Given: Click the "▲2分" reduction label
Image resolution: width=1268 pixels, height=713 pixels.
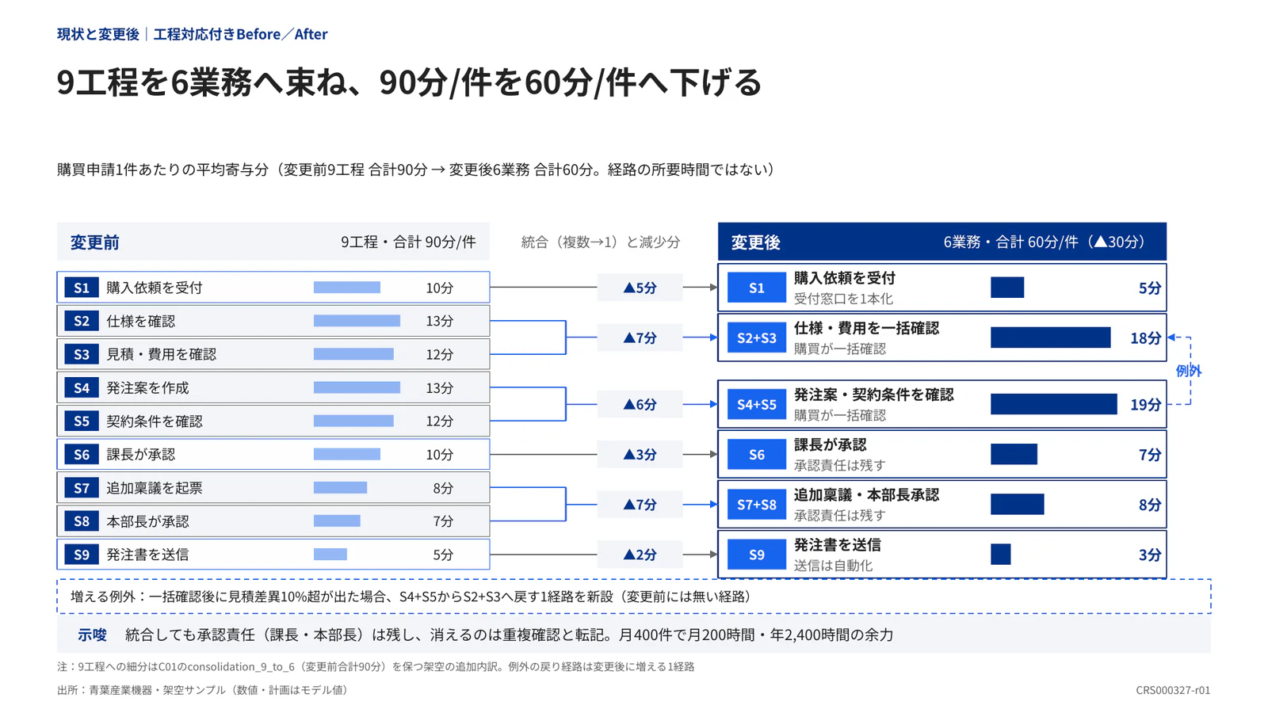Looking at the screenshot, I should point(640,555).
